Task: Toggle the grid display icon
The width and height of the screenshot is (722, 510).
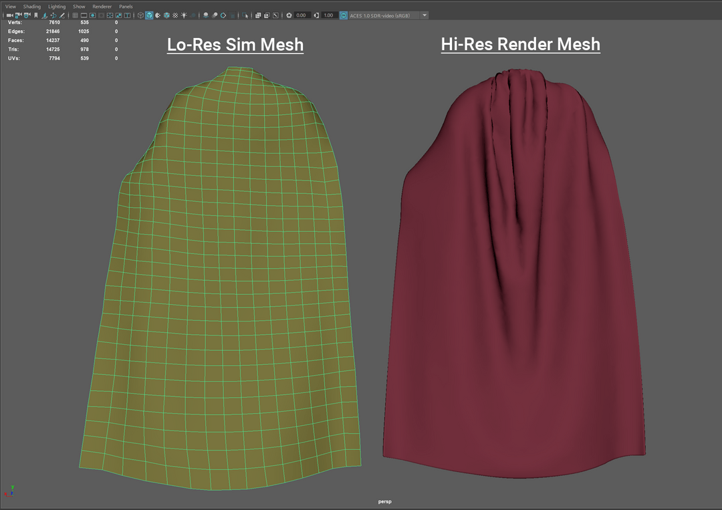Action: pos(75,15)
